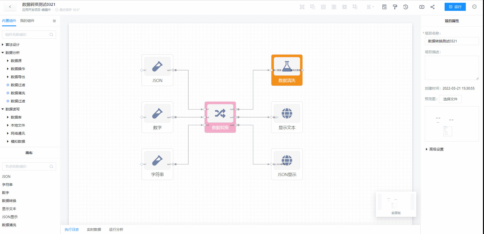The height and width of the screenshot is (234, 484).
Task: Click the format painter roller icon
Action: 395,7
